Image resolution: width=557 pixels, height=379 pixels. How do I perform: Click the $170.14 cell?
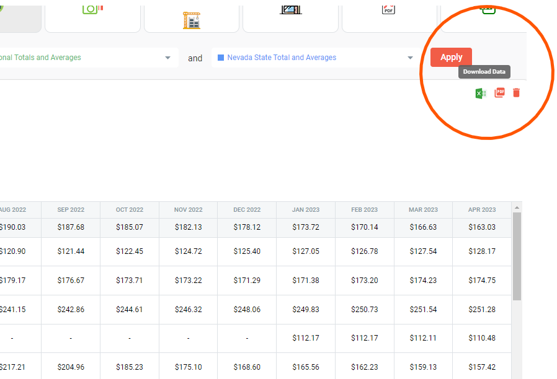click(365, 227)
